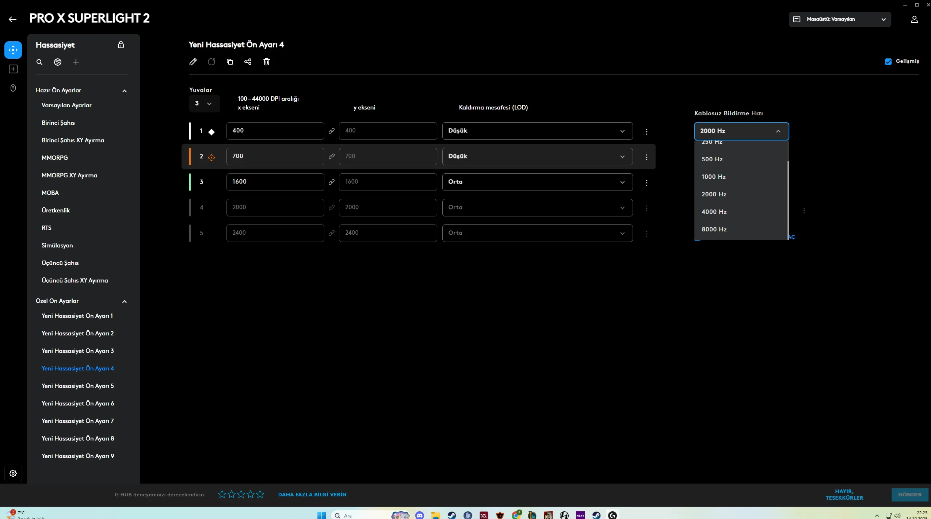The height and width of the screenshot is (519, 931).
Task: Click the slot 2 x-axis DPI field
Action: (275, 157)
